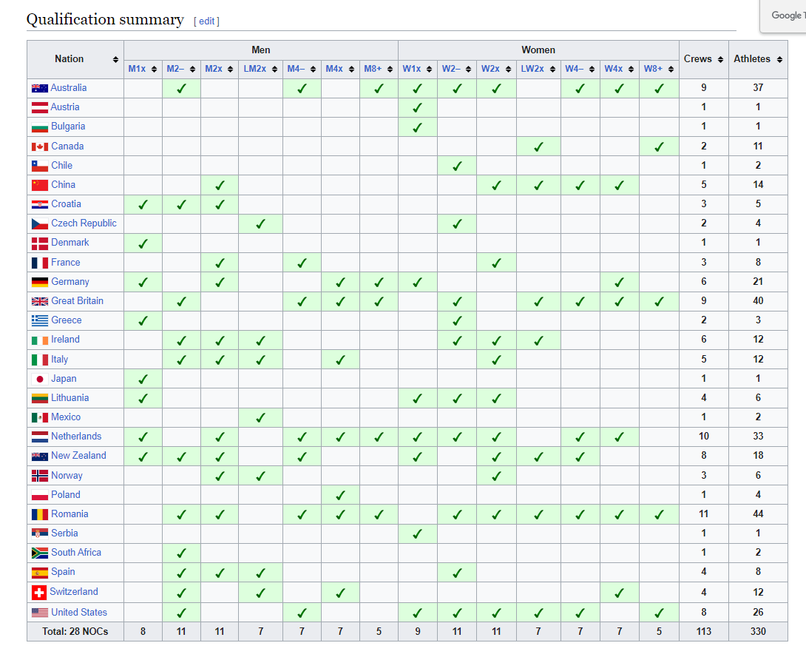Sort table by Athletes column arrows
The image size is (806, 660).
point(779,59)
